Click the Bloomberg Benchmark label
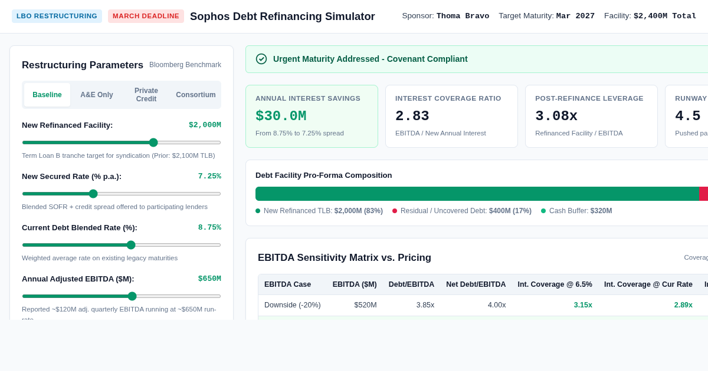 pos(185,65)
